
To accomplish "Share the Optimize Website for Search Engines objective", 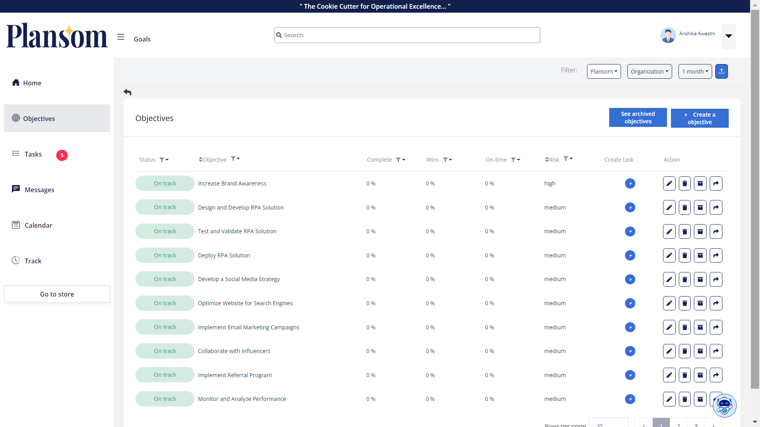I will tap(716, 303).
